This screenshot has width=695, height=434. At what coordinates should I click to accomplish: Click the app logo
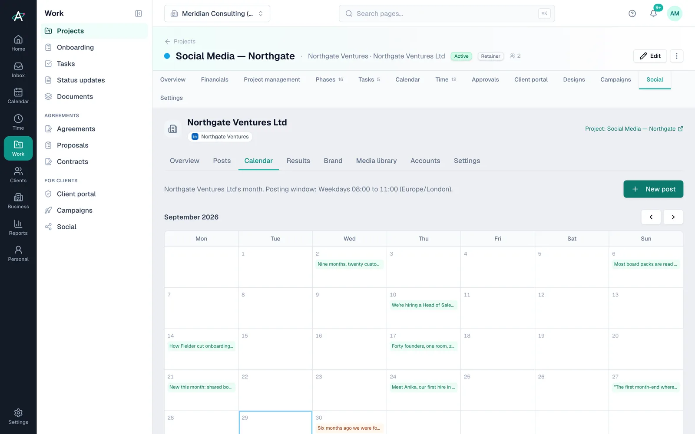(x=18, y=16)
